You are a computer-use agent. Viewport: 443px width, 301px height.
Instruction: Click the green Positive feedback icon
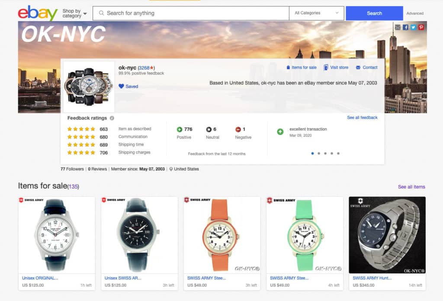pos(180,129)
